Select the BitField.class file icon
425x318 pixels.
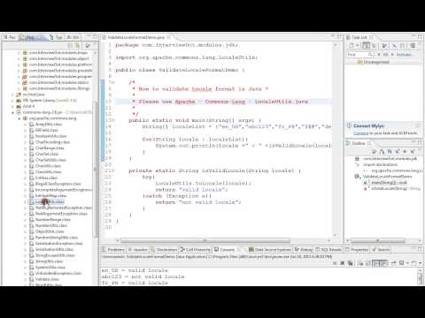(31, 131)
